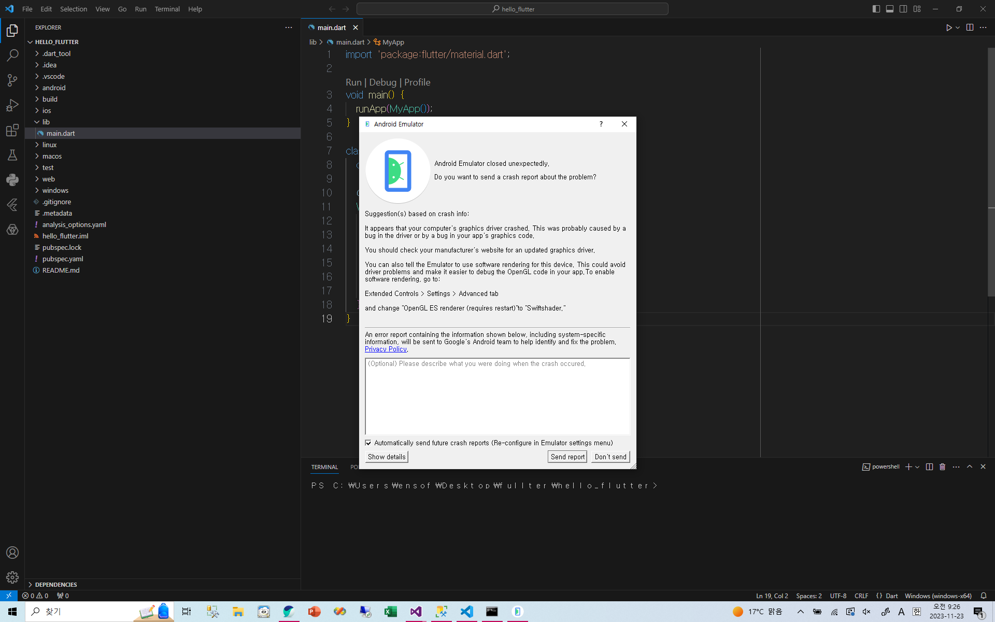Open editor More Actions ellipsis
The image size is (995, 622).
click(983, 27)
